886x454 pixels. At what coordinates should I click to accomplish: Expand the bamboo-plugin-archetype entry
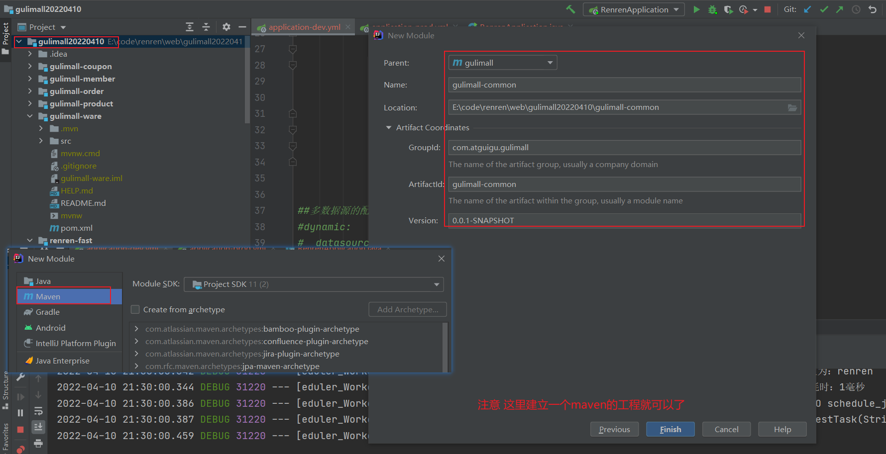(x=136, y=329)
